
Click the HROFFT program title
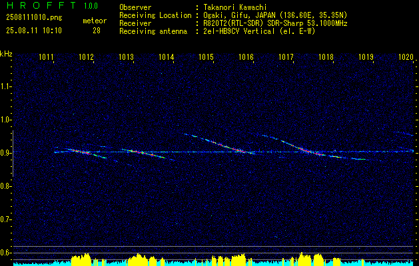pyautogui.click(x=41, y=5)
